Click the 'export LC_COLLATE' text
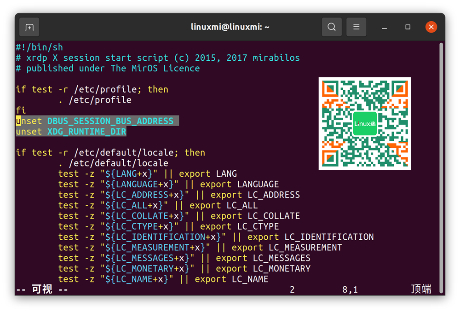 [255, 216]
